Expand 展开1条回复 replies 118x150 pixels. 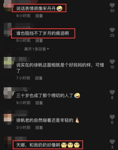coord(35,49)
